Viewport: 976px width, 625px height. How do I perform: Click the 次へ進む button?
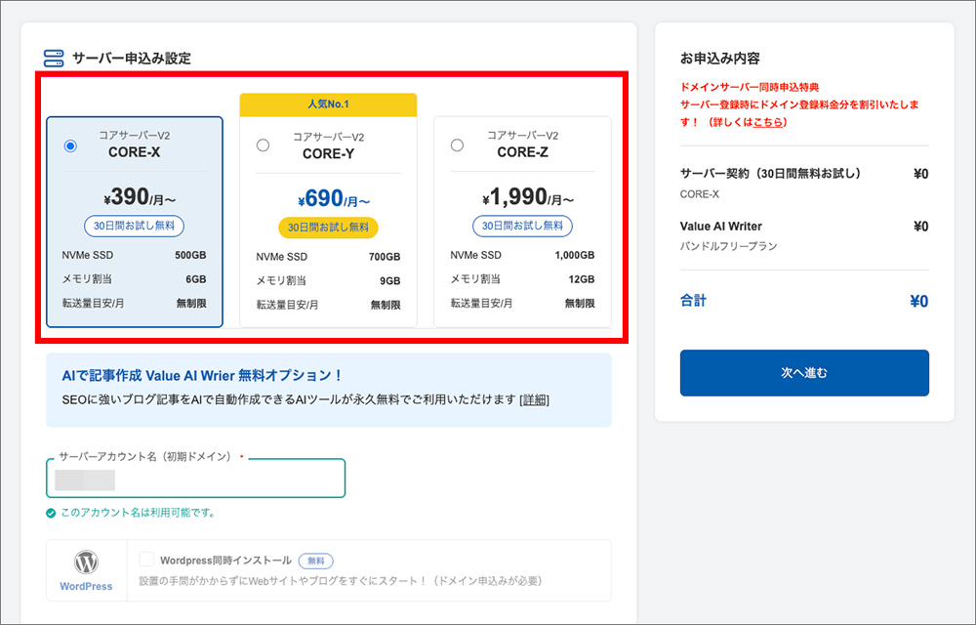pyautogui.click(x=804, y=373)
